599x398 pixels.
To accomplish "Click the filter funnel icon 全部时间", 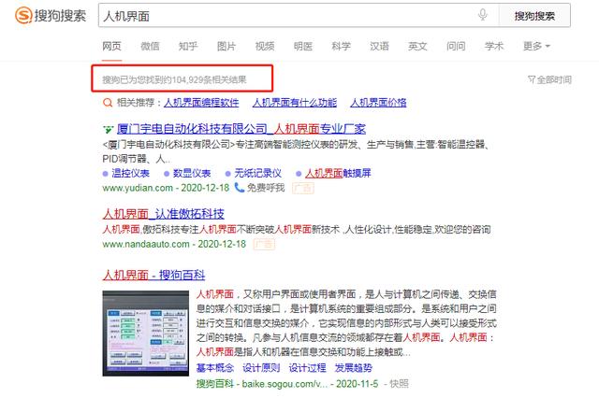I will coord(531,79).
